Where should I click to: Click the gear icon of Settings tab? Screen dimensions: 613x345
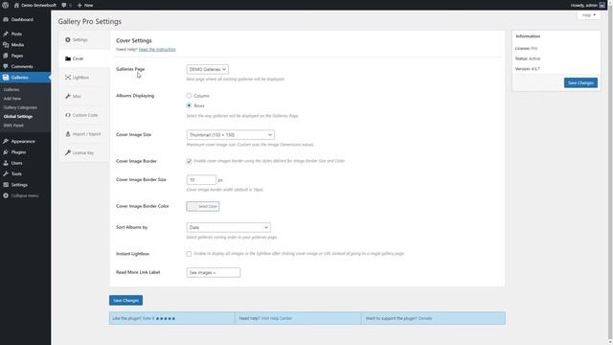pos(68,40)
